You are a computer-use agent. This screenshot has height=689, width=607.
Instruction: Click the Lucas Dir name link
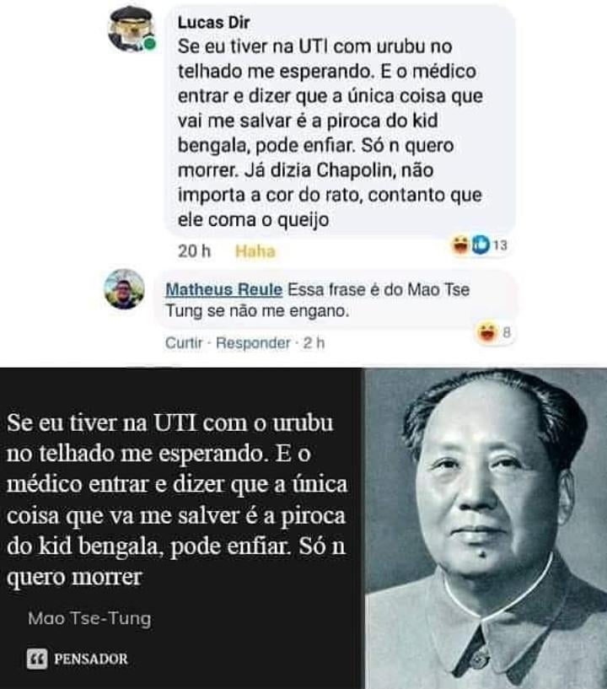point(213,23)
